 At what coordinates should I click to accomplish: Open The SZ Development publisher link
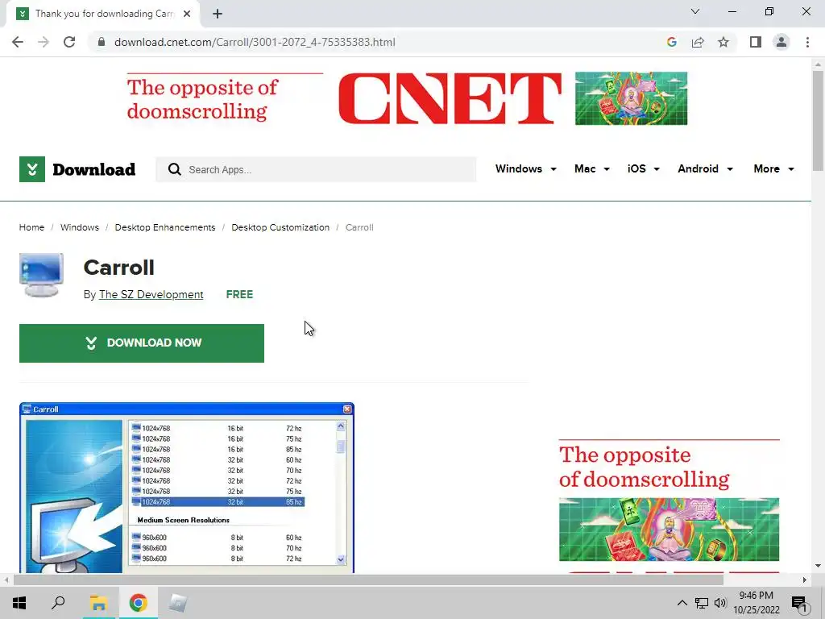point(151,295)
